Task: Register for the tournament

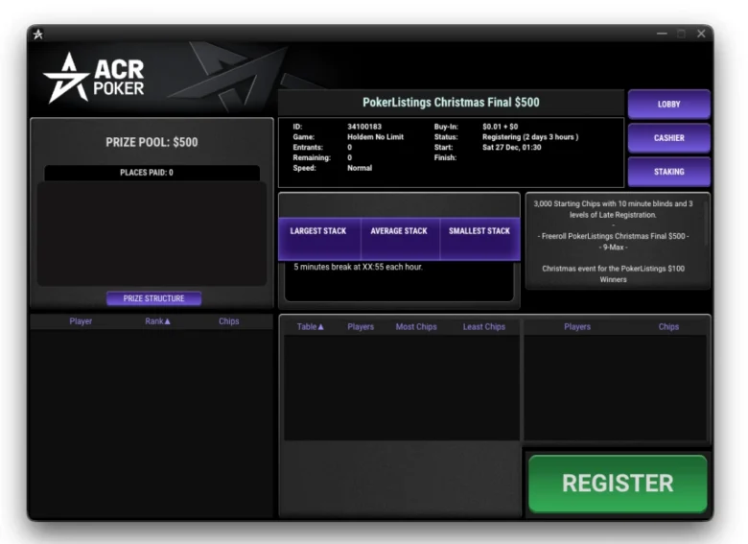Action: tap(618, 484)
